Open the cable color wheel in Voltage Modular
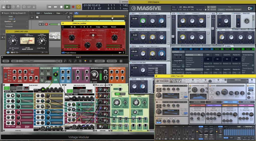 (85, 61)
